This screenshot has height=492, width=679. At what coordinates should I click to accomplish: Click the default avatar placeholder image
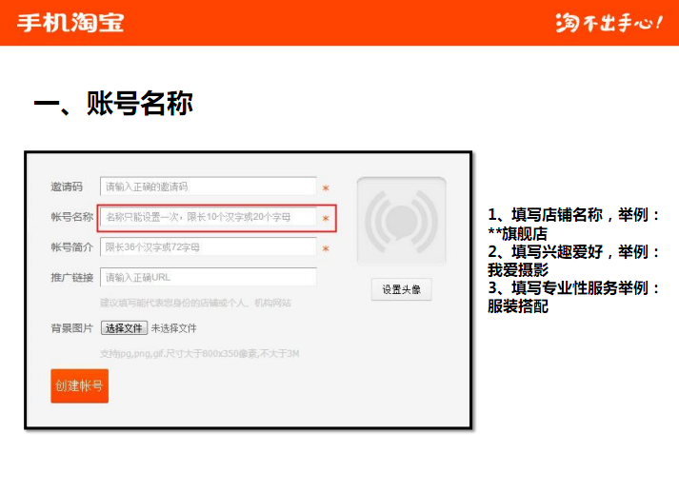pyautogui.click(x=402, y=220)
